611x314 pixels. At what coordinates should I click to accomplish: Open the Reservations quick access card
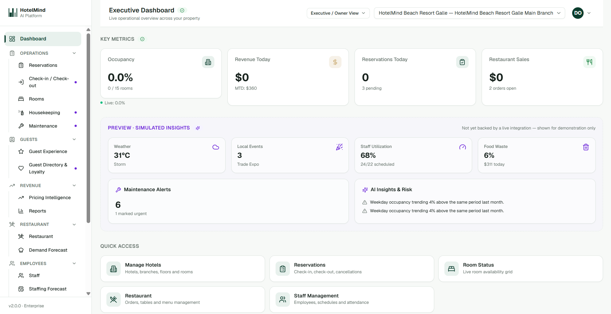[x=352, y=269]
